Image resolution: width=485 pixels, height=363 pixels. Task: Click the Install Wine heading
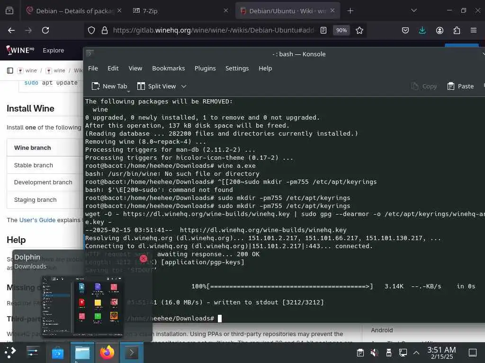click(x=30, y=108)
